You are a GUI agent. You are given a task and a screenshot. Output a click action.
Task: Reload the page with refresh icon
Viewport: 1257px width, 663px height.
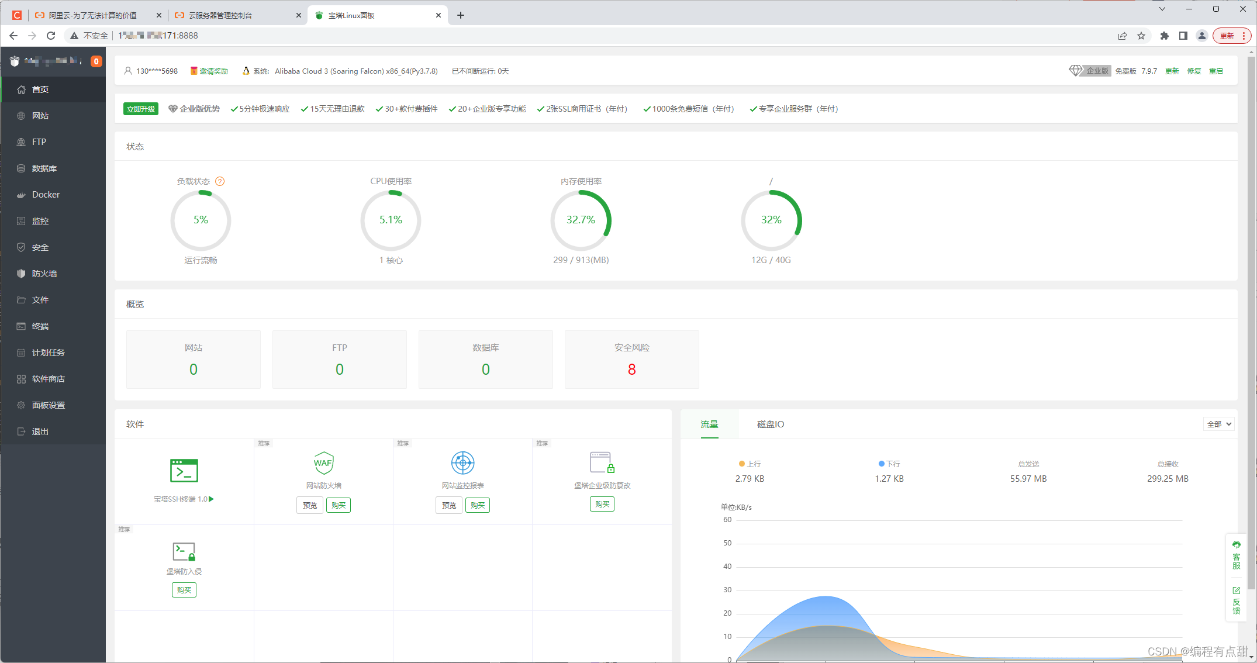[x=51, y=36]
